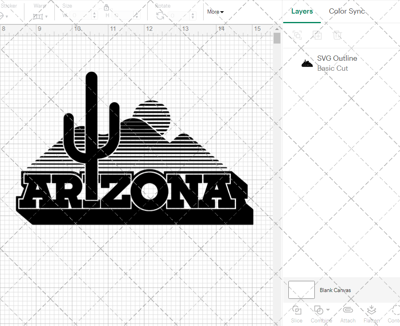Click the duplicate layer icon
Screen dimensions: 400x326
point(318,35)
